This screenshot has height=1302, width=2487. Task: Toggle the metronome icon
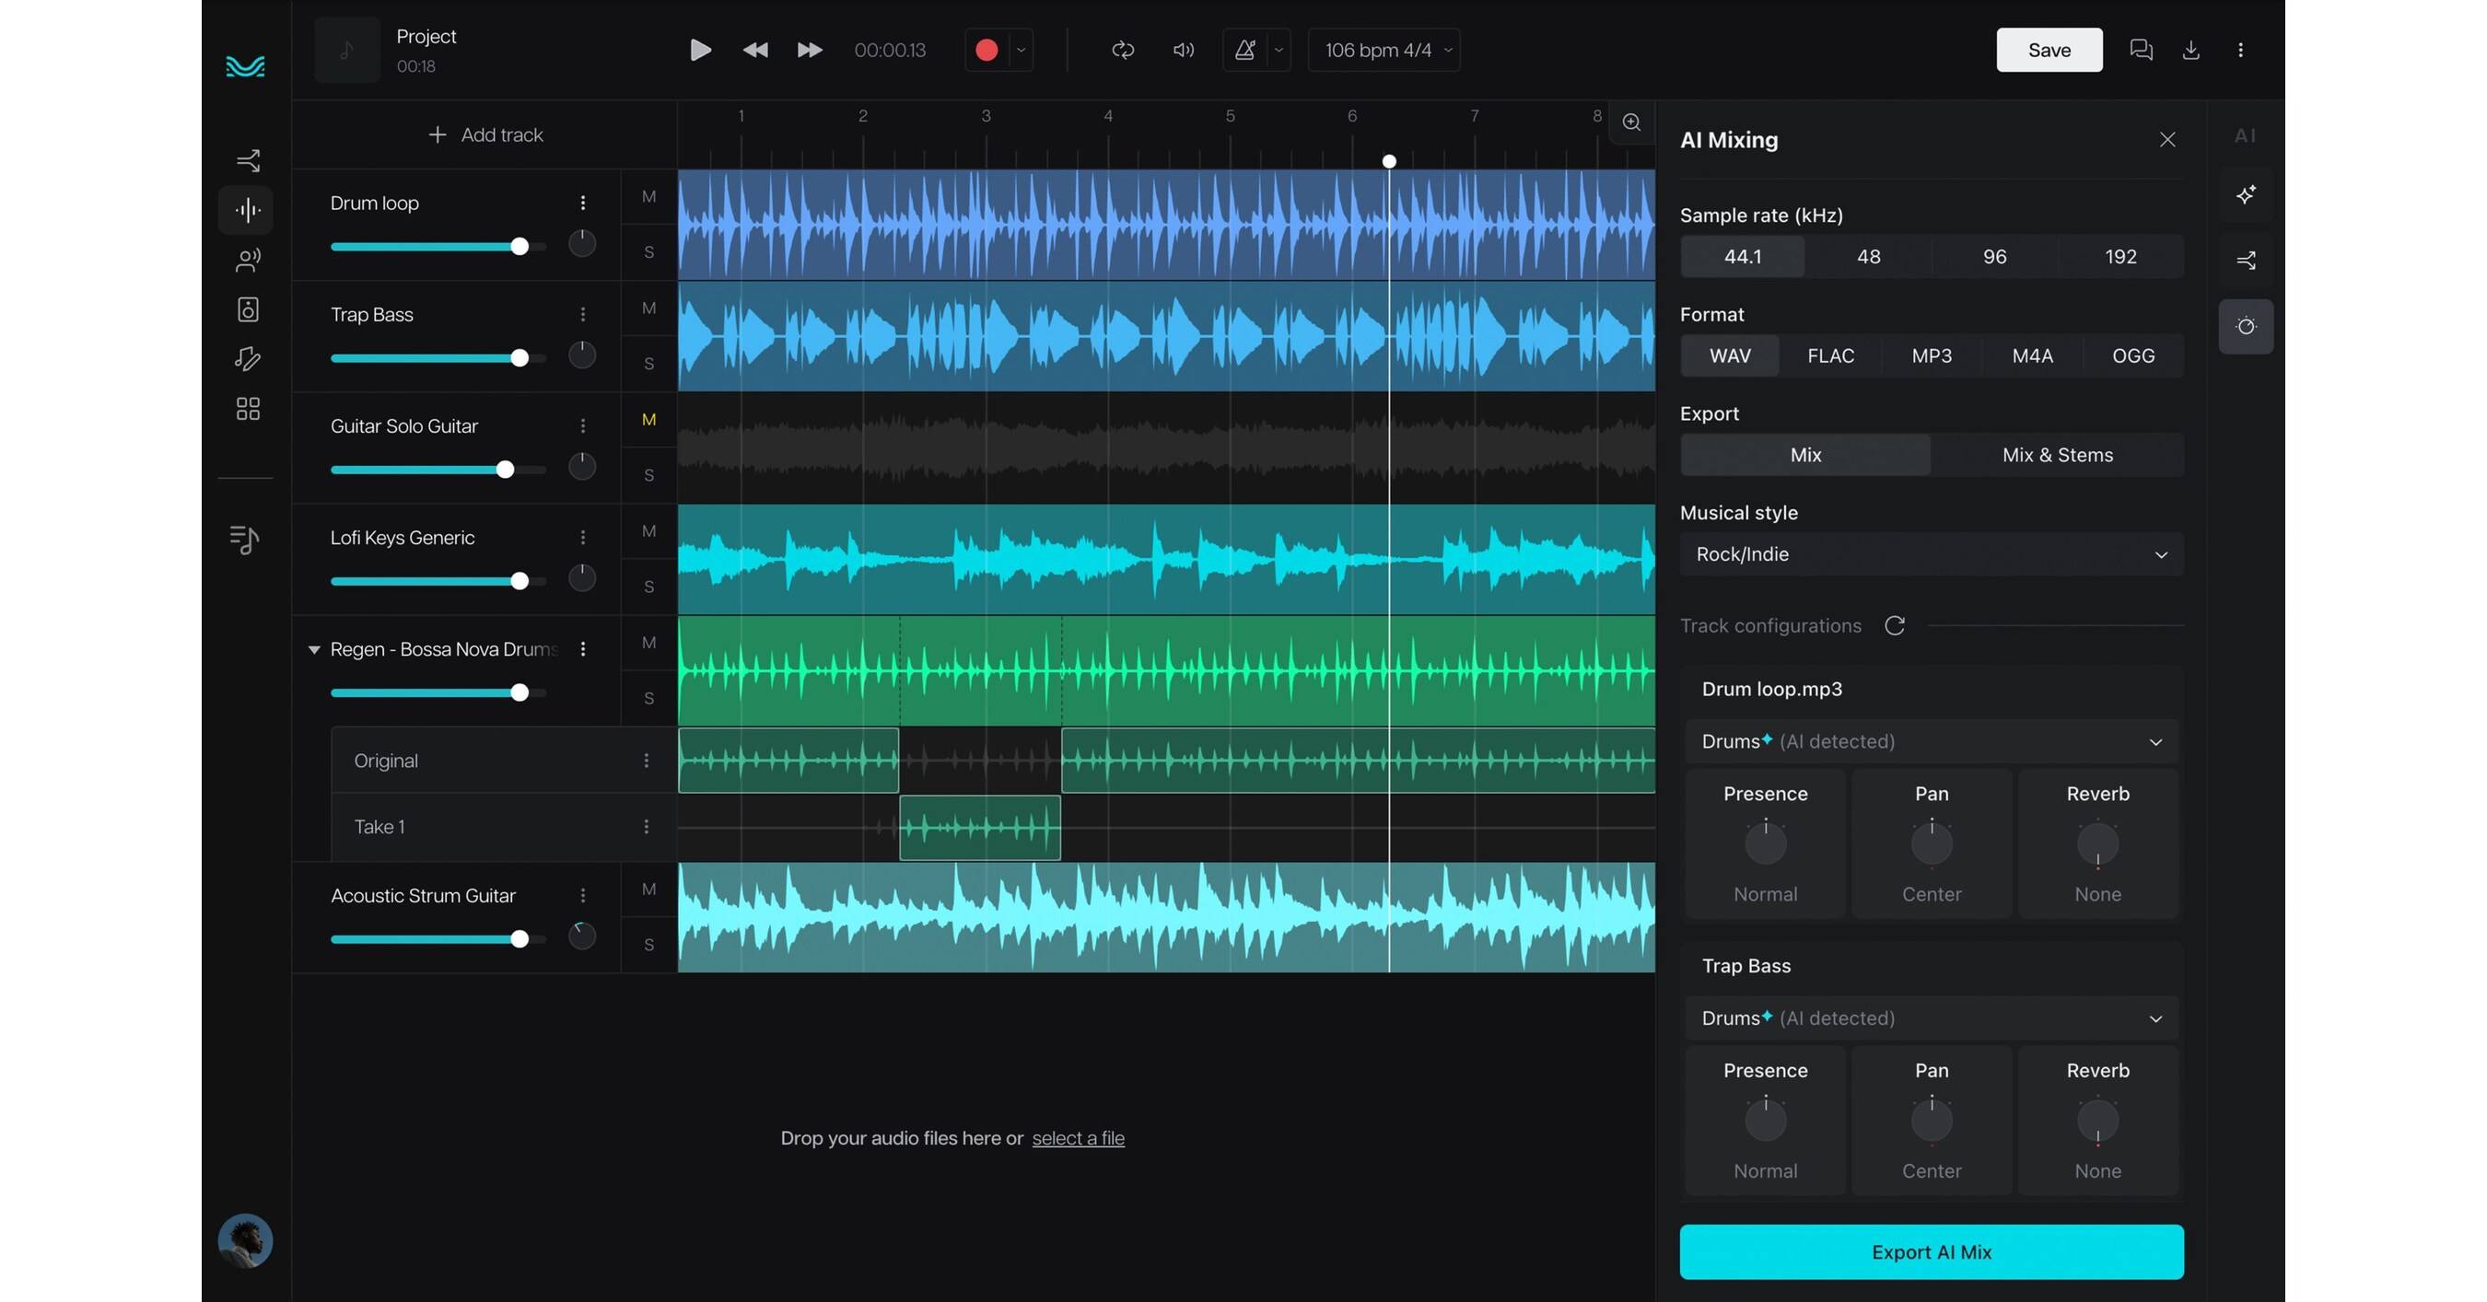(x=1245, y=51)
